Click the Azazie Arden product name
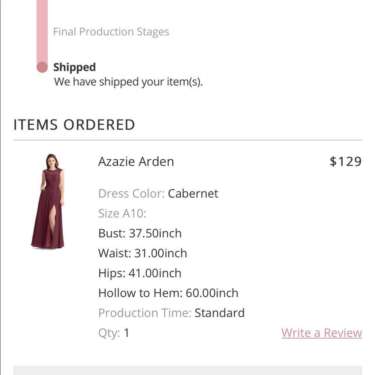 point(136,161)
